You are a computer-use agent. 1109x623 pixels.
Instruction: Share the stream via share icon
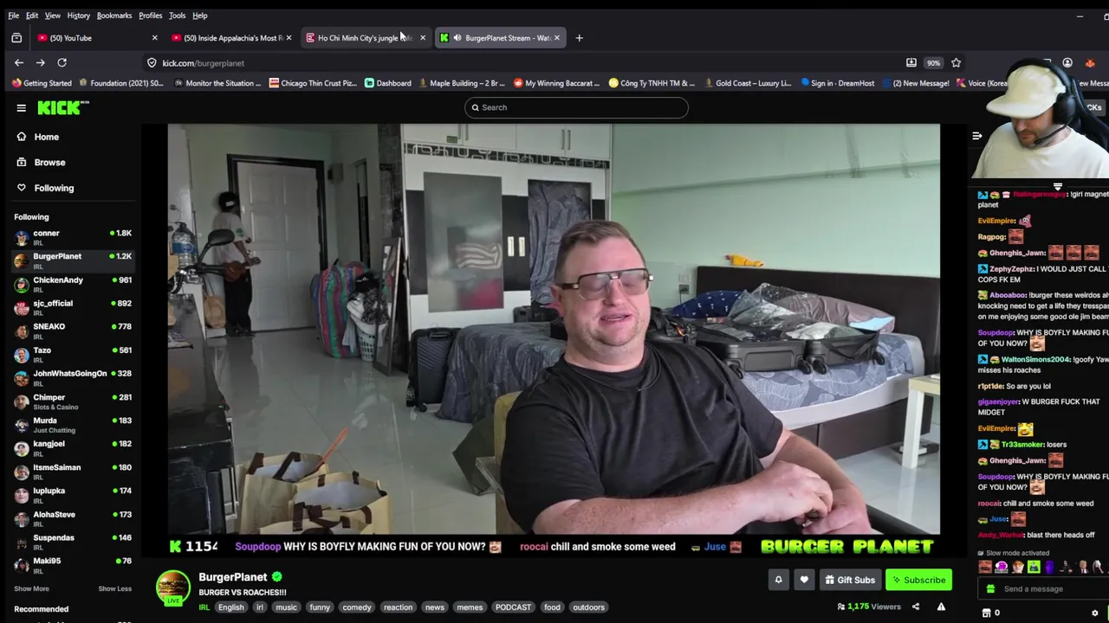click(916, 607)
